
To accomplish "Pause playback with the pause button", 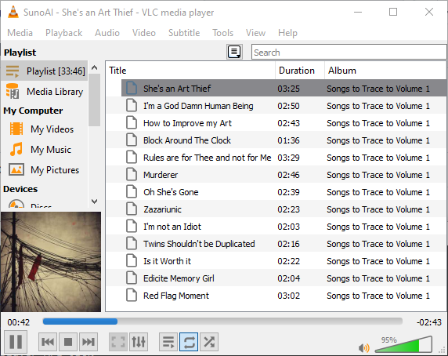I will point(16,341).
